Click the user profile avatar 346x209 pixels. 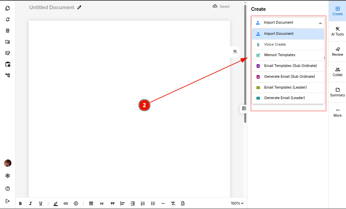(x=7, y=163)
